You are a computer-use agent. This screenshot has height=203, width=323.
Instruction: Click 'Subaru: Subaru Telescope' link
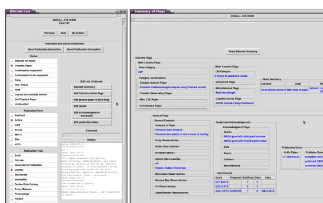(x=171, y=168)
